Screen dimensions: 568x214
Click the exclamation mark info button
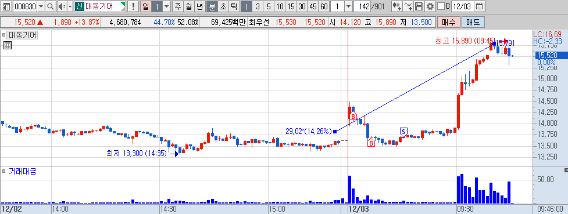(133, 6)
